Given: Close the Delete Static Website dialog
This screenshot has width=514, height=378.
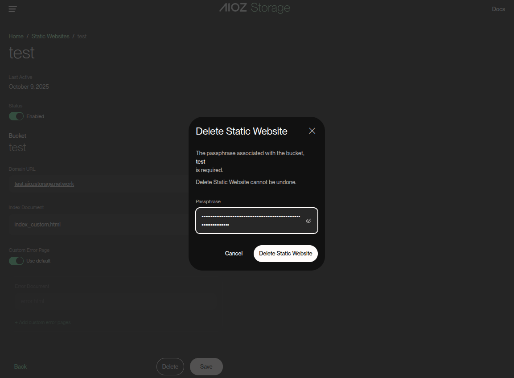Looking at the screenshot, I should tap(312, 131).
